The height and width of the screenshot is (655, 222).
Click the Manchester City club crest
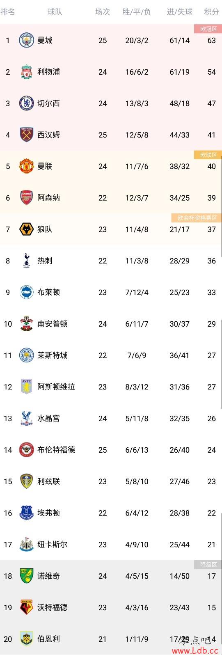(x=26, y=40)
